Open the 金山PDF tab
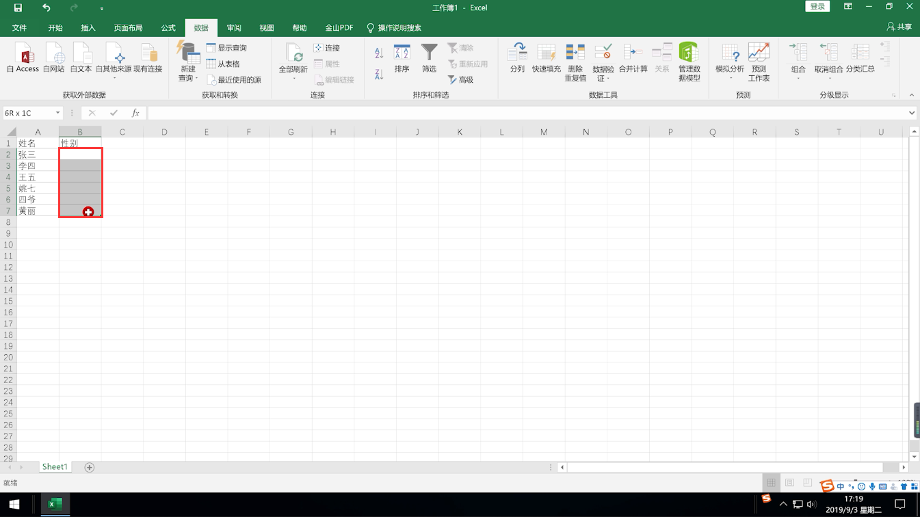This screenshot has height=517, width=920. pos(339,28)
